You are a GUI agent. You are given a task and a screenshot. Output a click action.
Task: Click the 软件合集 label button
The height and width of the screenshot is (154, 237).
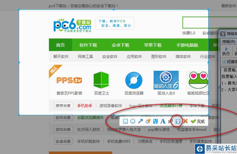(63, 117)
